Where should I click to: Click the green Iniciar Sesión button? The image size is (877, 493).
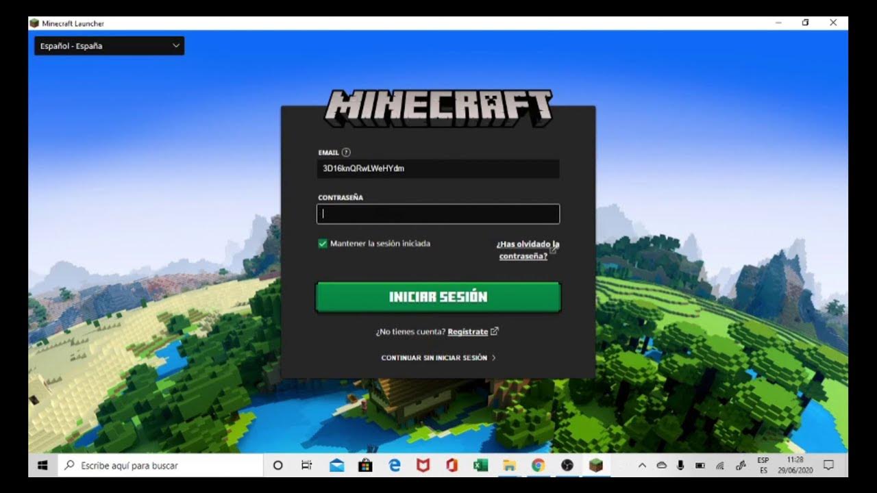click(x=438, y=297)
